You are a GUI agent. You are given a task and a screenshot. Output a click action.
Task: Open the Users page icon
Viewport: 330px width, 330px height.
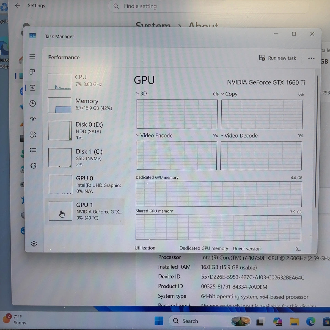pyautogui.click(x=33, y=134)
